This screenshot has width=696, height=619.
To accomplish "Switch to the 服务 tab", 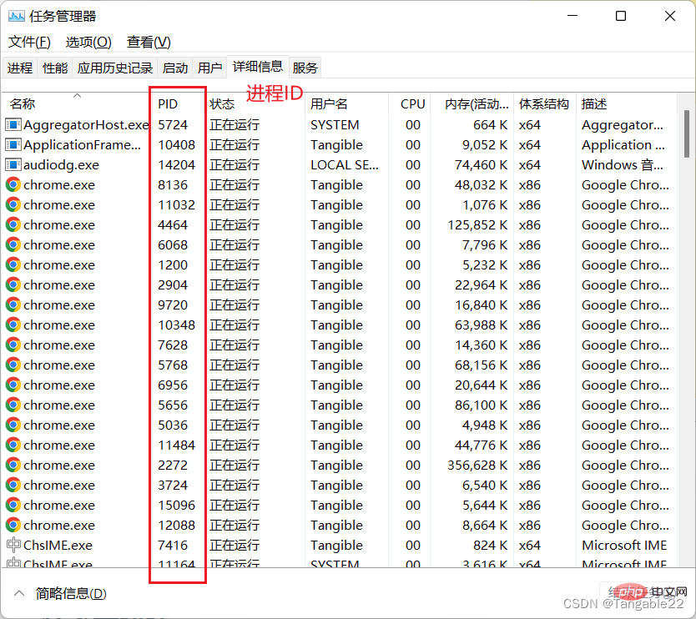I will pos(305,68).
